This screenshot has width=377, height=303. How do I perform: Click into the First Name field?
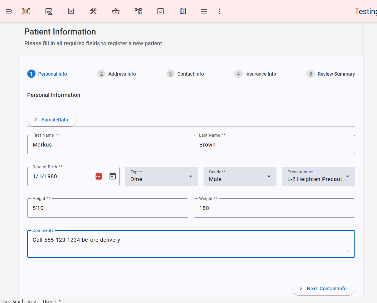(x=108, y=145)
